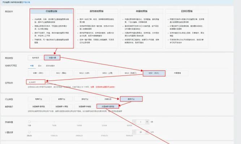Increase storage capacity with plus button
The height and width of the screenshot is (144, 241).
coord(147,122)
